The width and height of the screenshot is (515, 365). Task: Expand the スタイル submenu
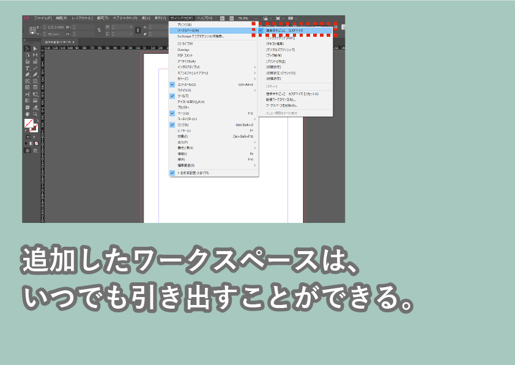212,90
